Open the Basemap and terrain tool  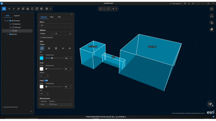coord(28,9)
